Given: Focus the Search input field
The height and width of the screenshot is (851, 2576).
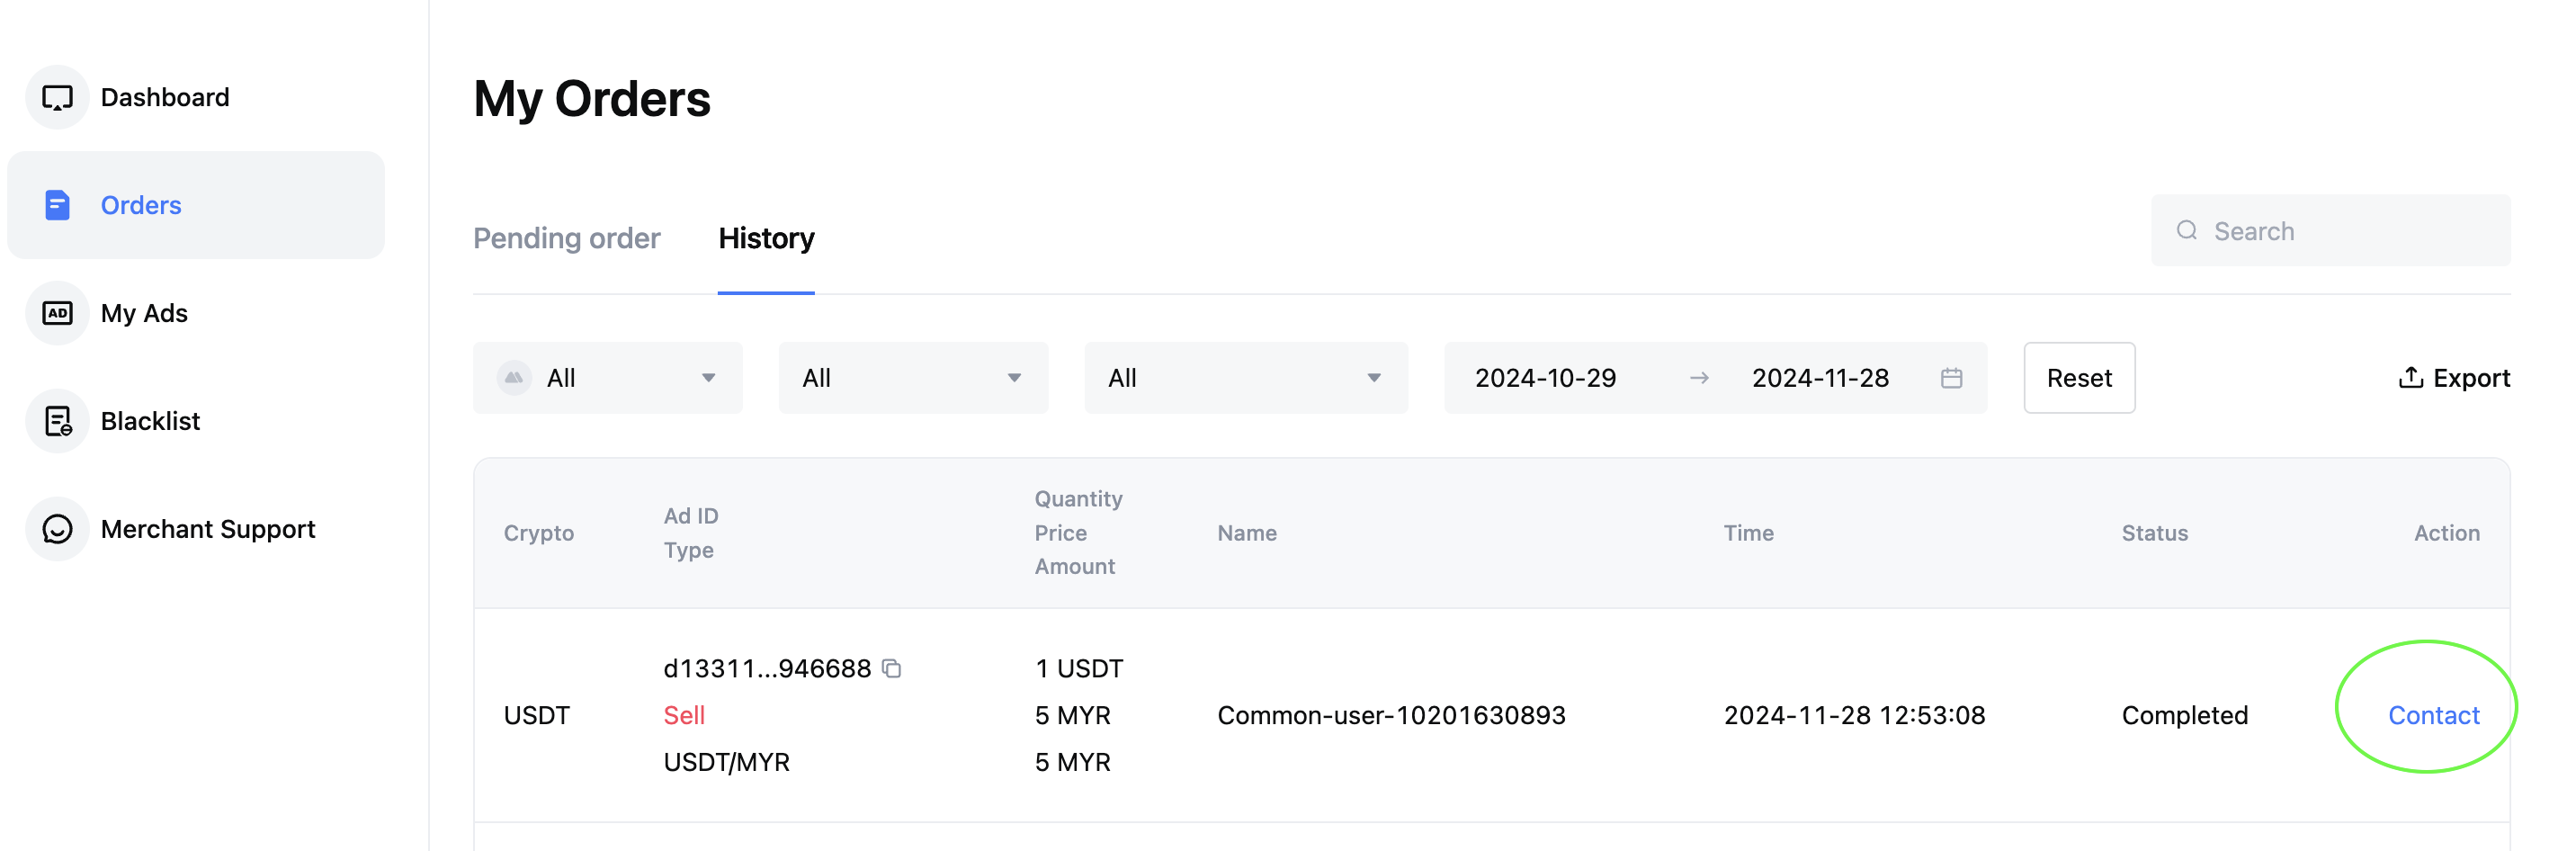Looking at the screenshot, I should pos(2330,231).
